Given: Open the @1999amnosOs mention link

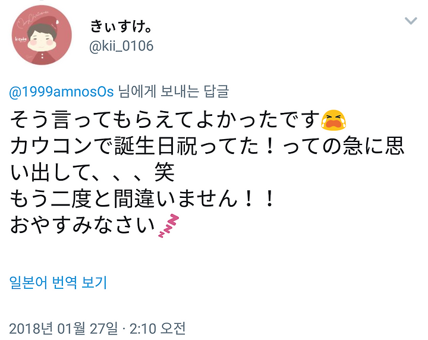Looking at the screenshot, I should click(61, 92).
